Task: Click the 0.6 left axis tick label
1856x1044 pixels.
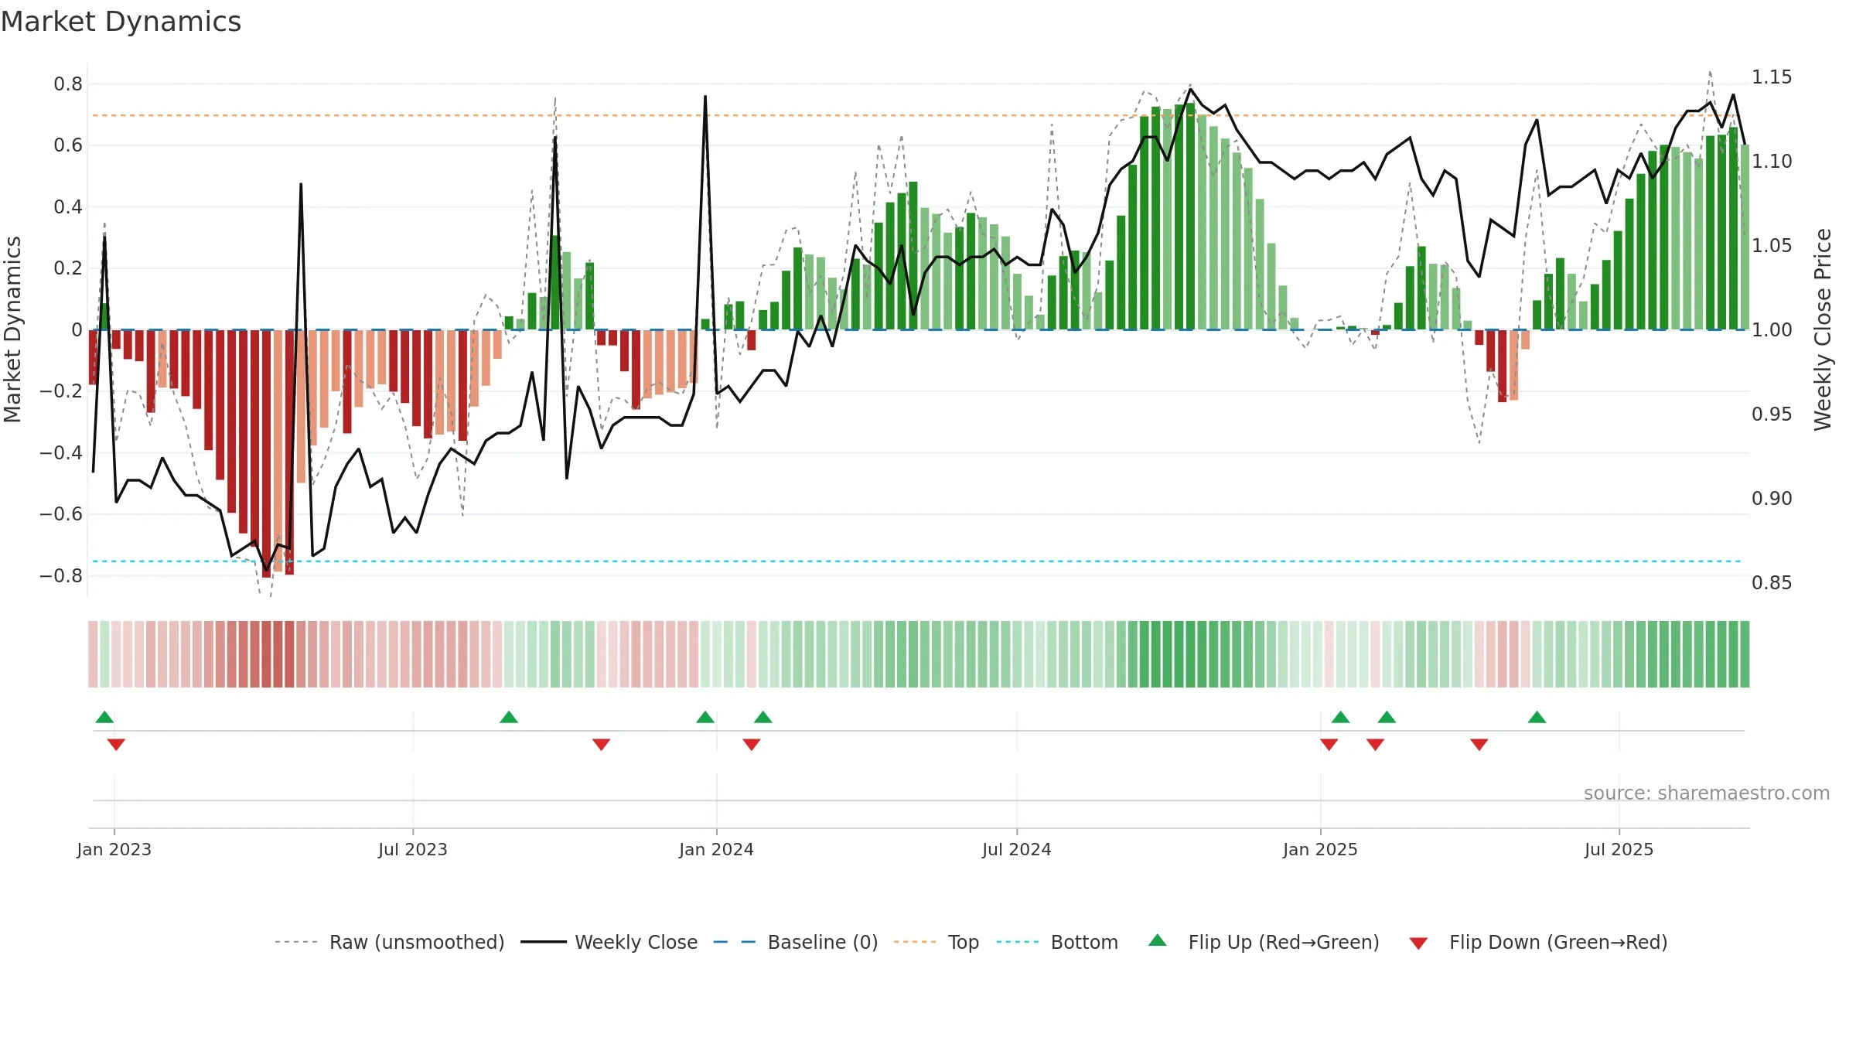Action: (68, 145)
